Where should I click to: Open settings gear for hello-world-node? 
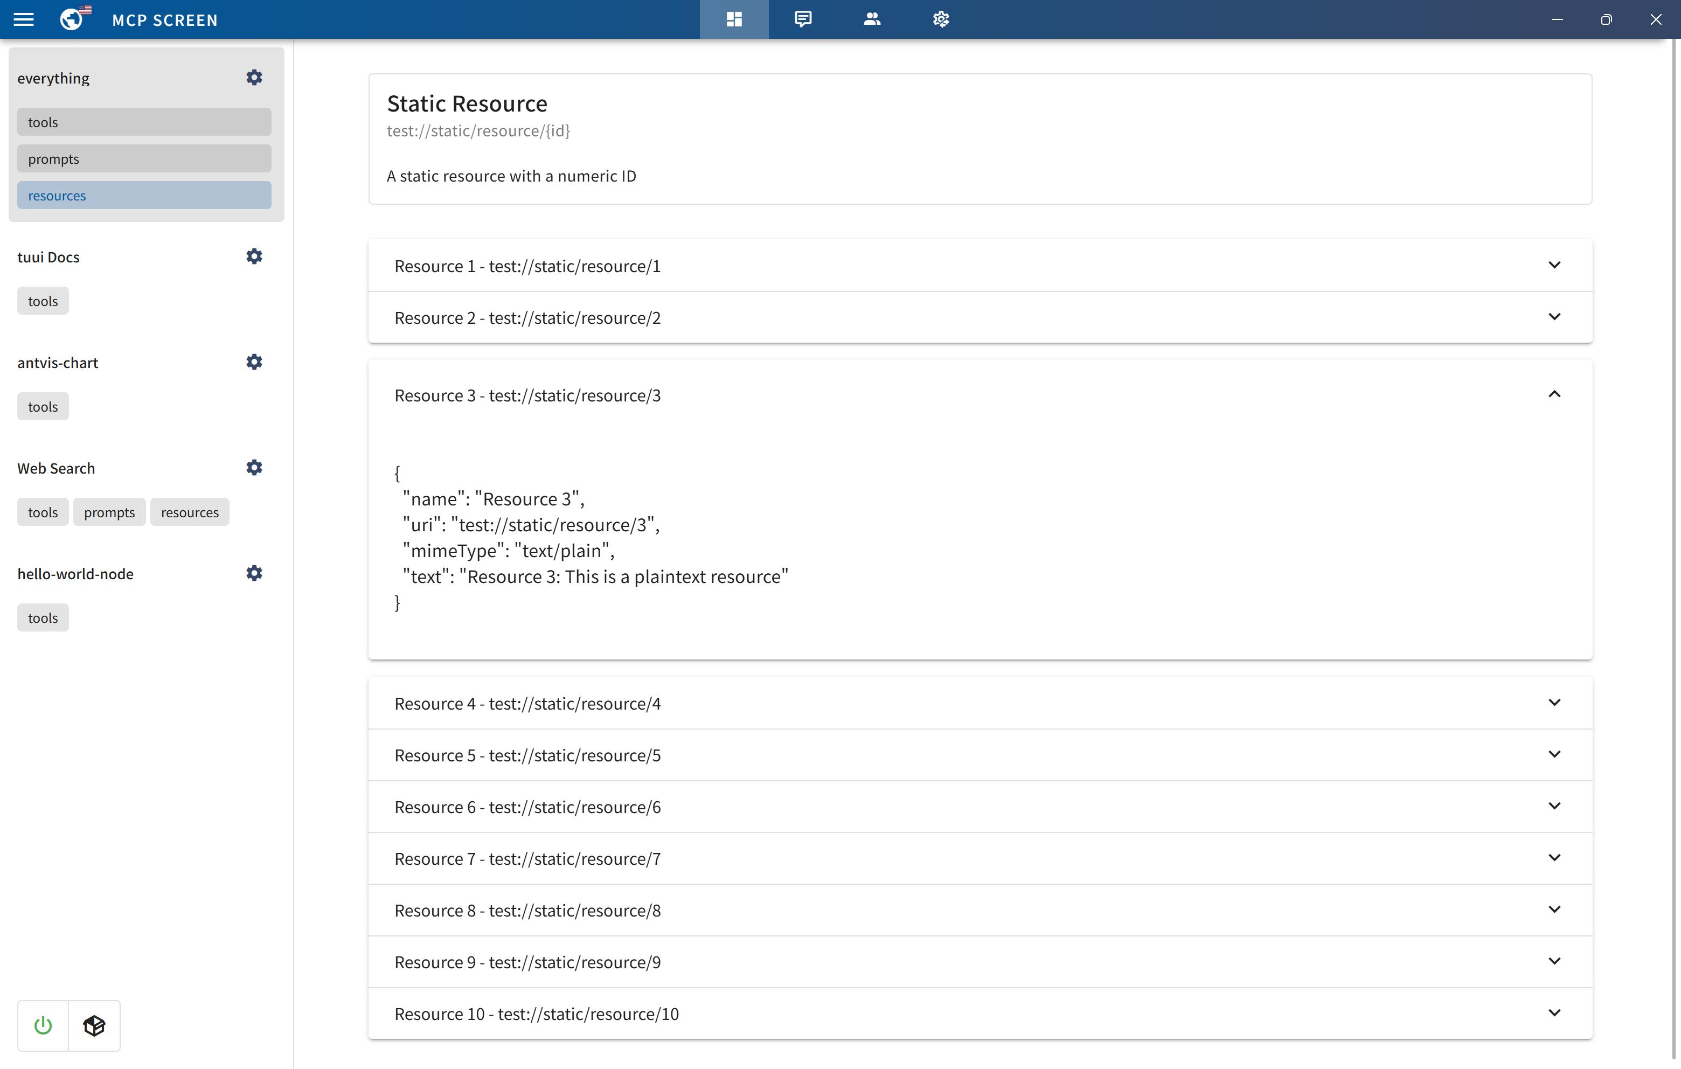point(254,573)
